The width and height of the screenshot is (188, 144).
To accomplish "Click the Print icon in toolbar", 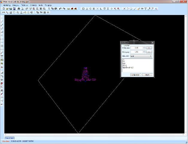I will [19, 9].
